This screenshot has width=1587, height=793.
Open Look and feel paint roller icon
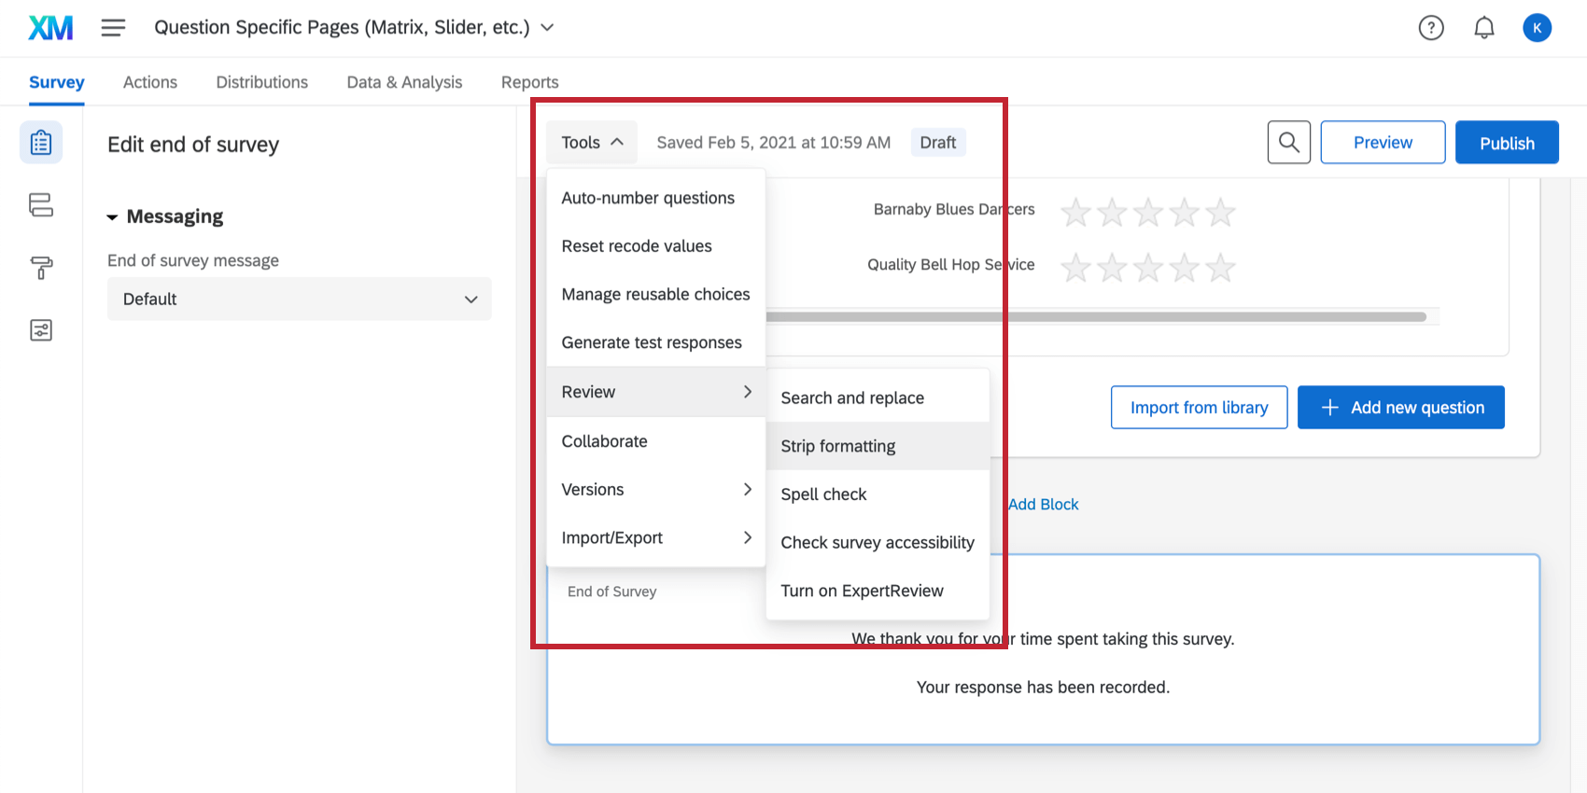[x=41, y=268]
